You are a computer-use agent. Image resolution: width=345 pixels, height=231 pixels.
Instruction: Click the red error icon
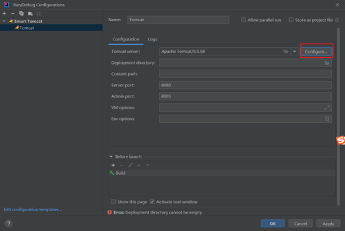coord(110,212)
